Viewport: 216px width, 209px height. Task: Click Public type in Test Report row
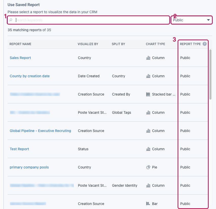coord(185,149)
